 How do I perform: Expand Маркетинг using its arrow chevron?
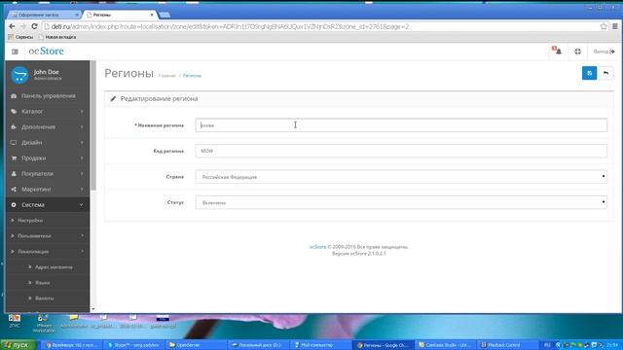pyautogui.click(x=82, y=190)
